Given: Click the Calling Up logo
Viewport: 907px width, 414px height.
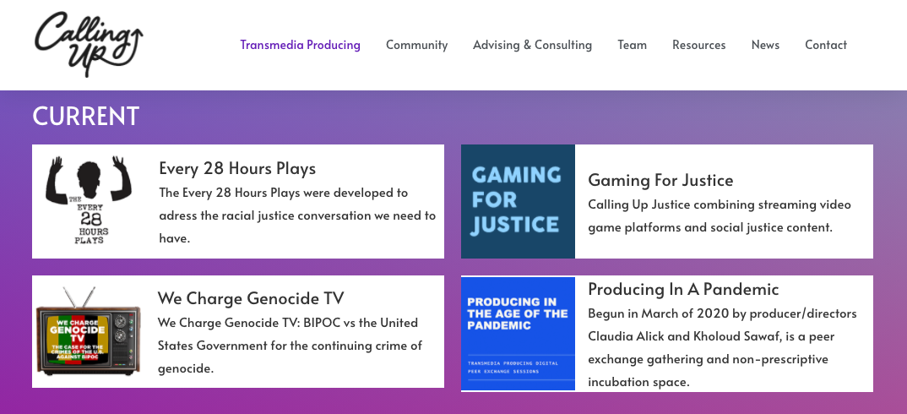Looking at the screenshot, I should pyautogui.click(x=89, y=43).
